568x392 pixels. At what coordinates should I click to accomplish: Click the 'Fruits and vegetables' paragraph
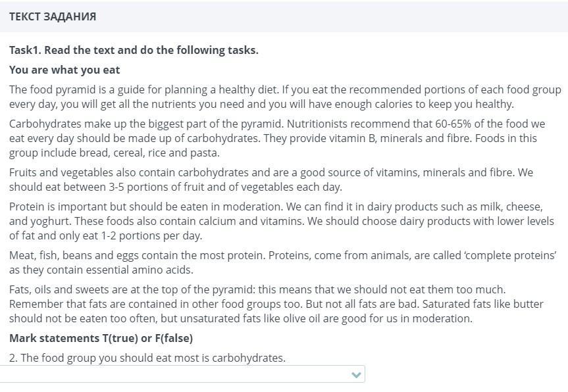271,180
